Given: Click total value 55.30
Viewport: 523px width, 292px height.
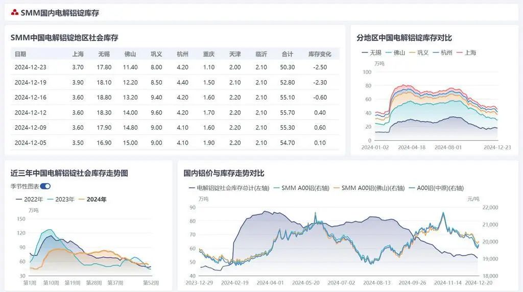Looking at the screenshot, I should pos(287,128).
